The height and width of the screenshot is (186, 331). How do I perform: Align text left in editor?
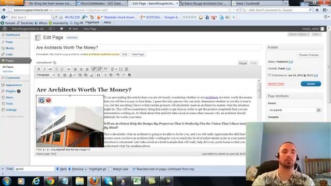click(x=76, y=69)
